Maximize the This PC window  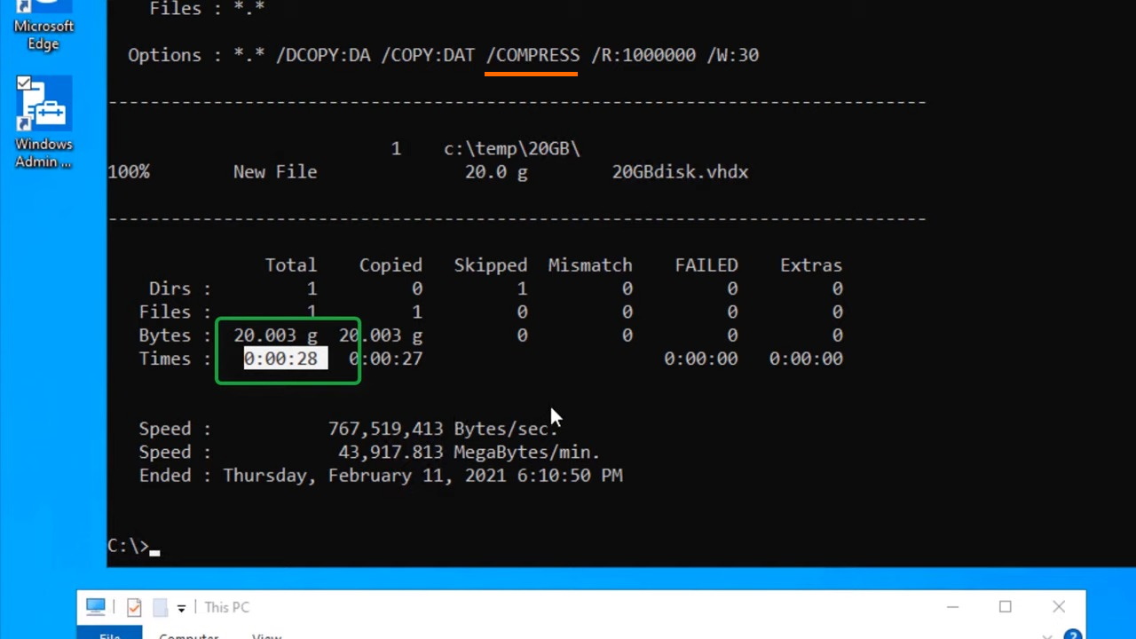(x=1006, y=607)
